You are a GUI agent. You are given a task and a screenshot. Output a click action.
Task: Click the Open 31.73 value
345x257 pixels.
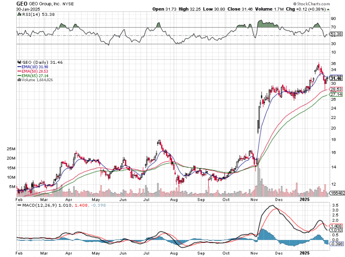click(x=164, y=9)
